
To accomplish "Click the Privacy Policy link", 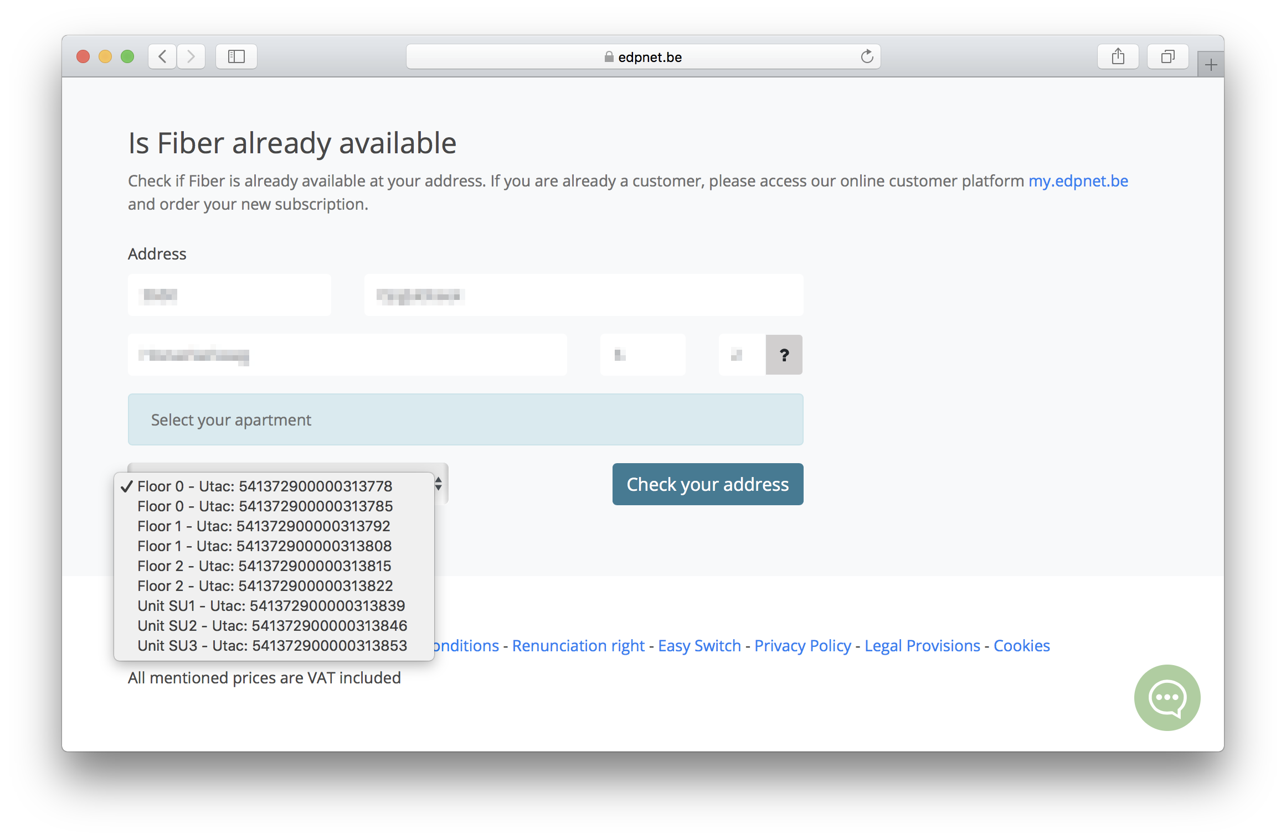I will click(x=802, y=644).
